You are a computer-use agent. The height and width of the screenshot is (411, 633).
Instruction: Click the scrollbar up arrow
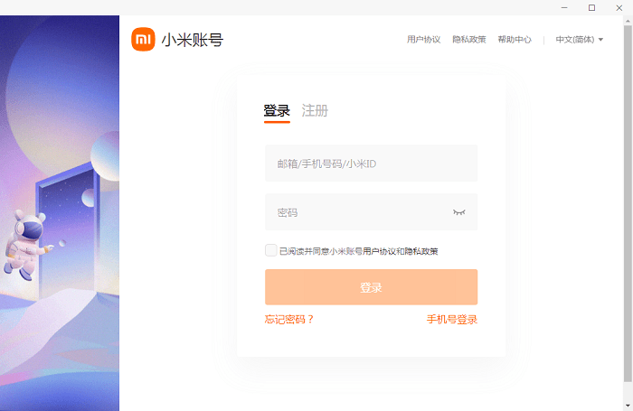(628, 22)
